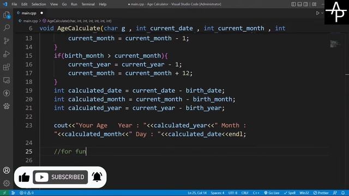The width and height of the screenshot is (349, 196).
Task: Click the SUBSCRIBED YouTube button
Action: 61,177
